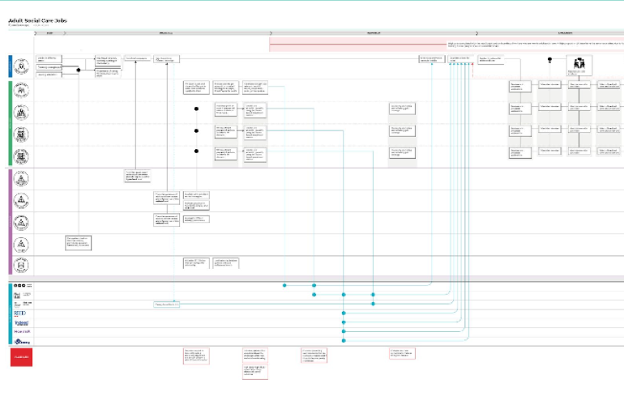Select the purple vertical lane color bar
Screen dimensions: 624x405
coord(9,221)
